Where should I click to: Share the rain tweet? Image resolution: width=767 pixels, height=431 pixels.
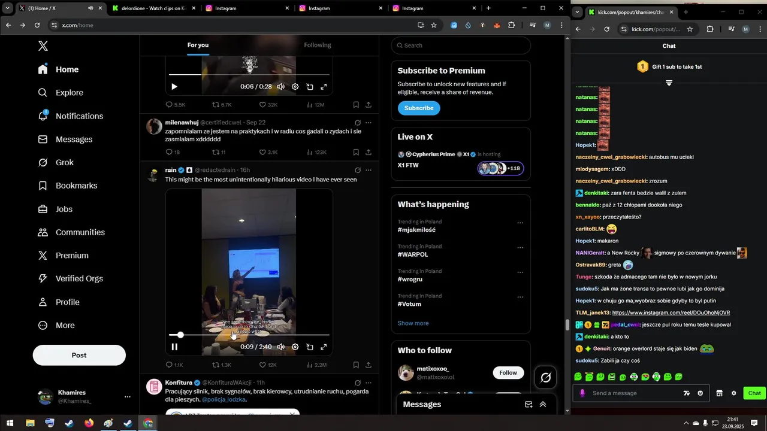coord(369,365)
